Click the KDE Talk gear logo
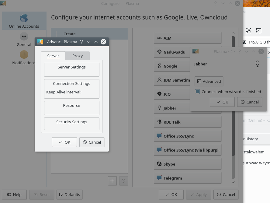 point(159,122)
